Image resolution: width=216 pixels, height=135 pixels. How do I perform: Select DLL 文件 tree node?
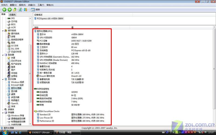(x=15, y=49)
